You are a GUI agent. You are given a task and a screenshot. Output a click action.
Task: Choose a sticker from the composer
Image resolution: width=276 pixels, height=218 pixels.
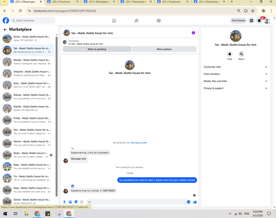coord(76,202)
